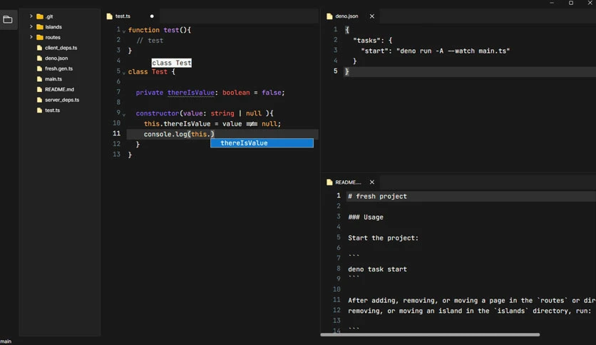
Task: Click the fresh.gen.ts file icon
Action: point(39,68)
